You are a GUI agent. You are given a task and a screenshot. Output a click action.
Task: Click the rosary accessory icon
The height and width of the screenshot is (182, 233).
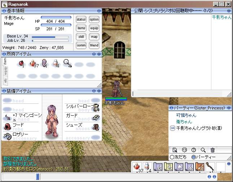(8, 136)
